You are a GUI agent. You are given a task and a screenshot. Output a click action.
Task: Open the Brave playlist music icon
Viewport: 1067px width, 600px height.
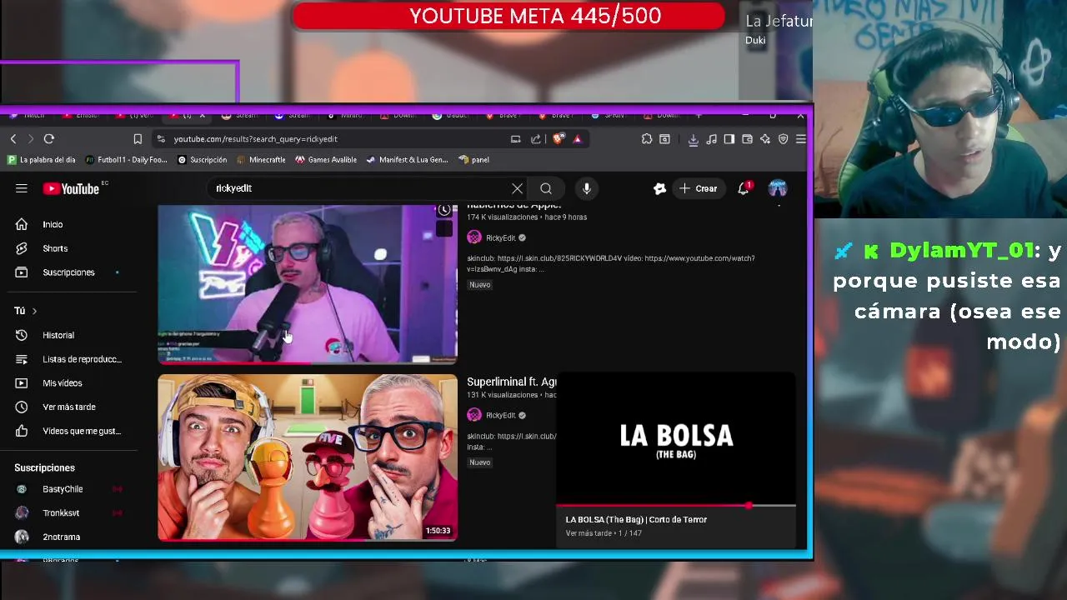pyautogui.click(x=711, y=139)
